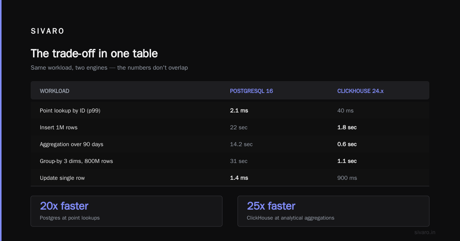Click the POSTGRESQL 16 column header
The image size is (460, 241).
pyautogui.click(x=251, y=91)
